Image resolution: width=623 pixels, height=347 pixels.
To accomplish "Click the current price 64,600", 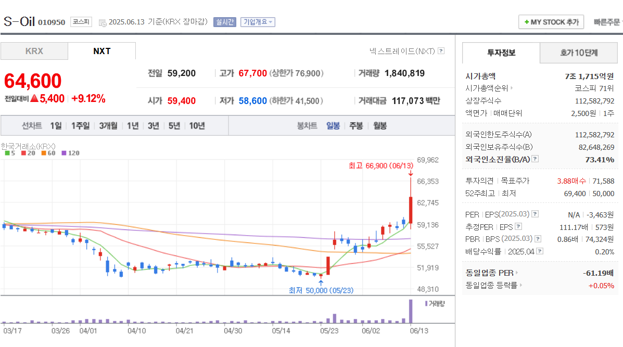I will pos(33,81).
